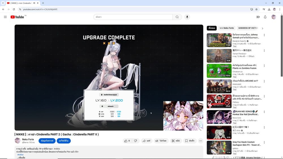Select the ทั้งหมด filter chip

212,28
